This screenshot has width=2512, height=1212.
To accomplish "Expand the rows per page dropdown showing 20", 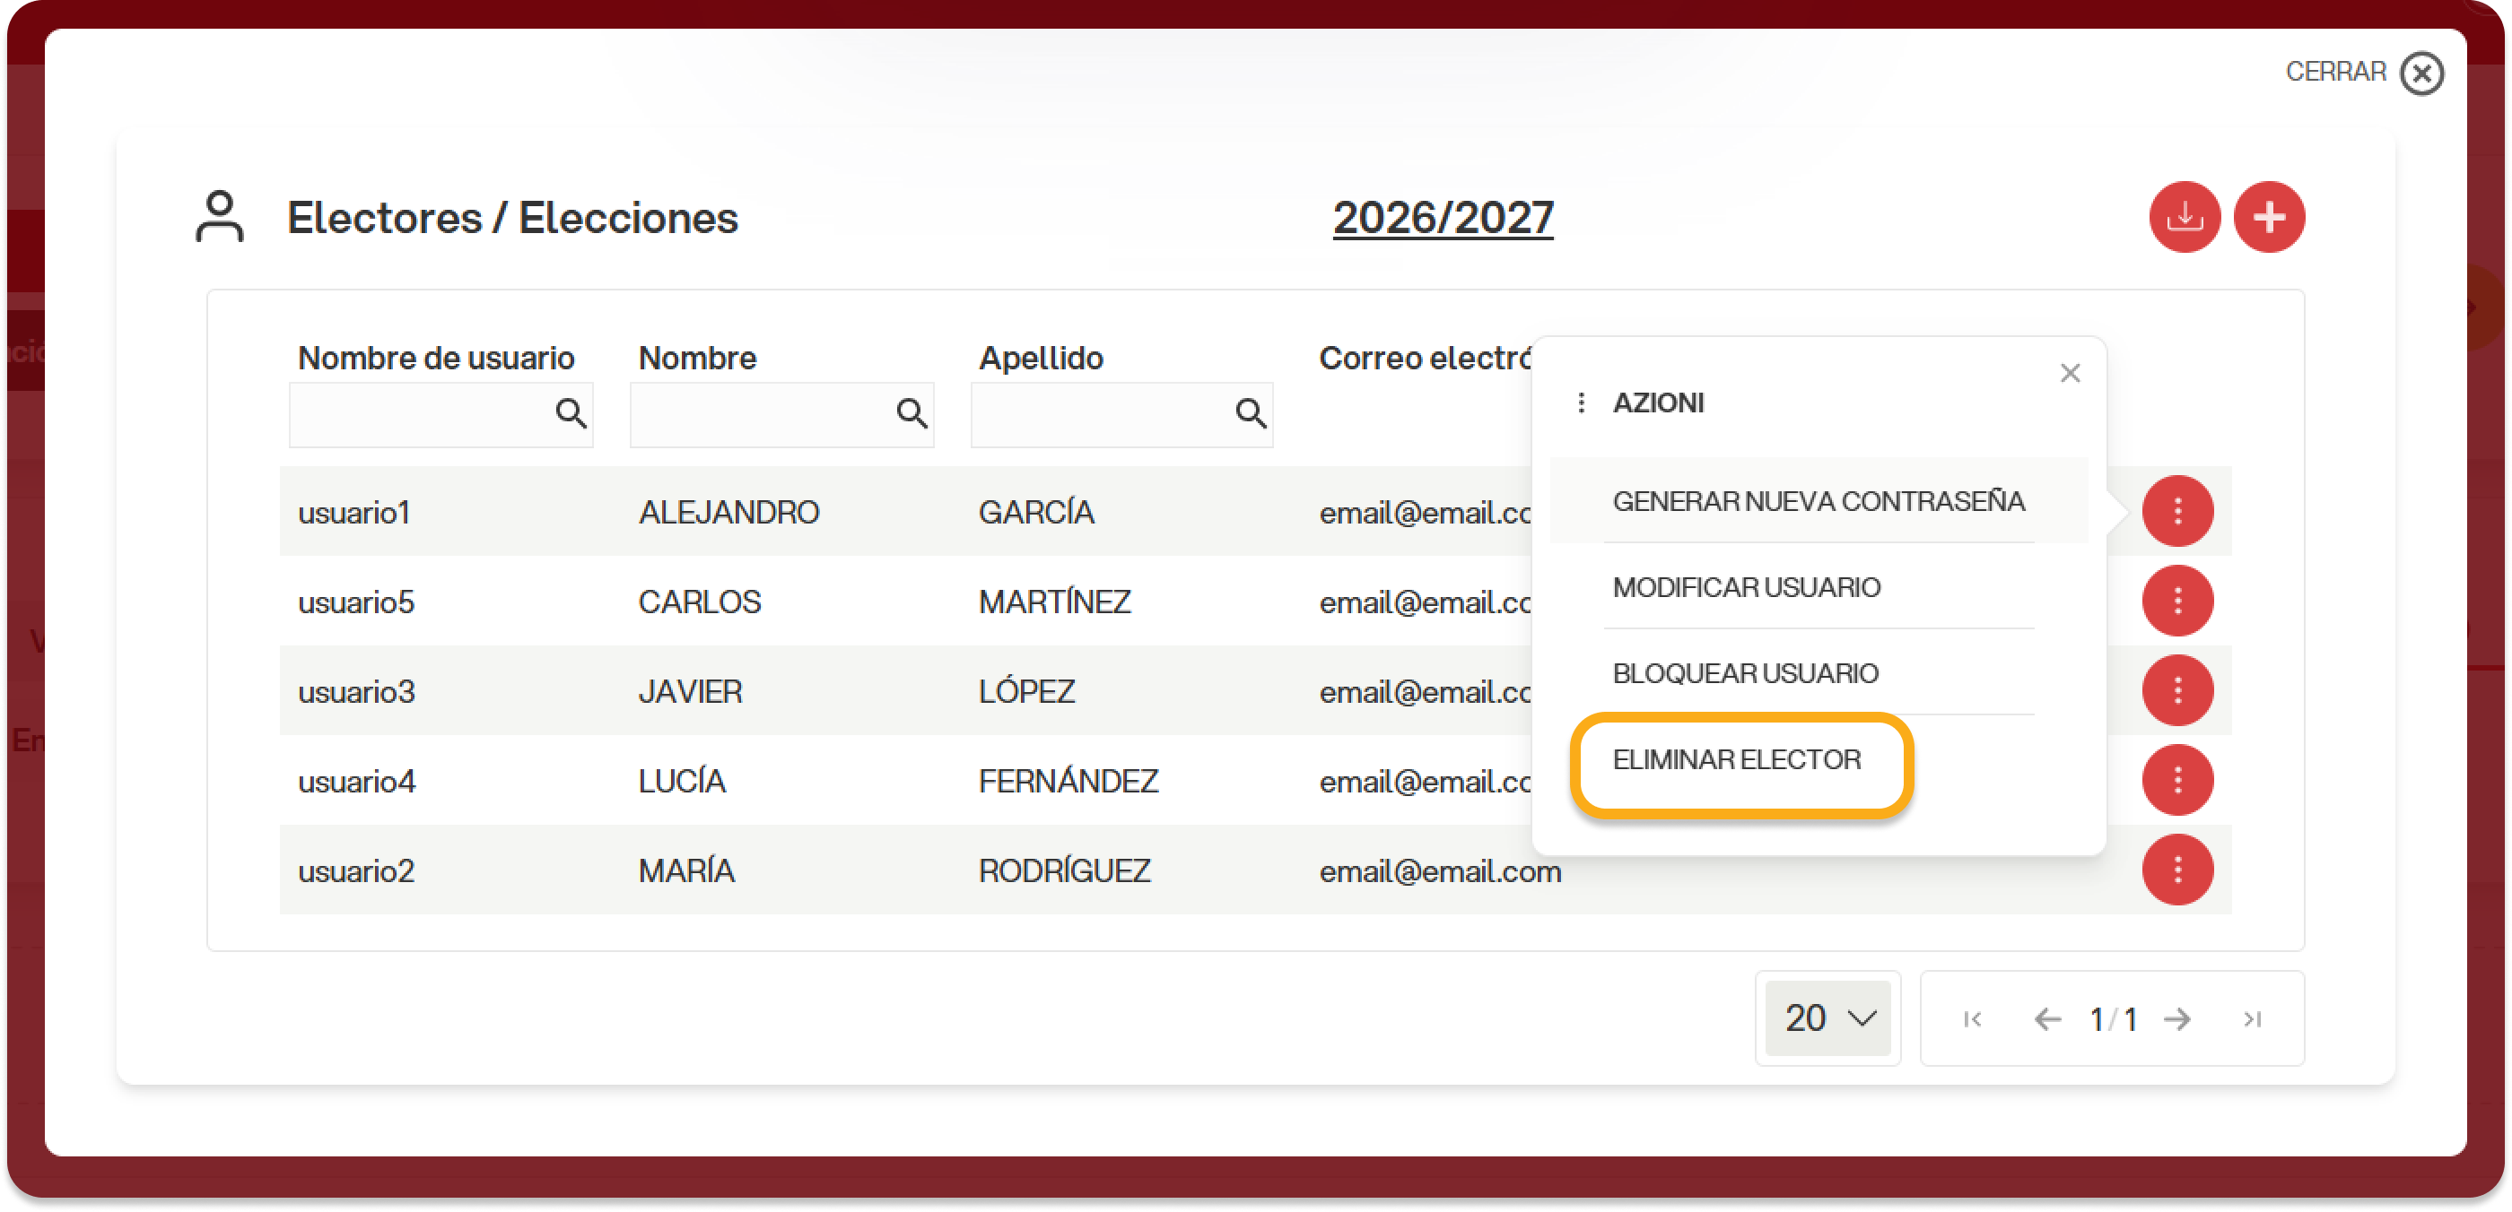I will pyautogui.click(x=1828, y=1018).
